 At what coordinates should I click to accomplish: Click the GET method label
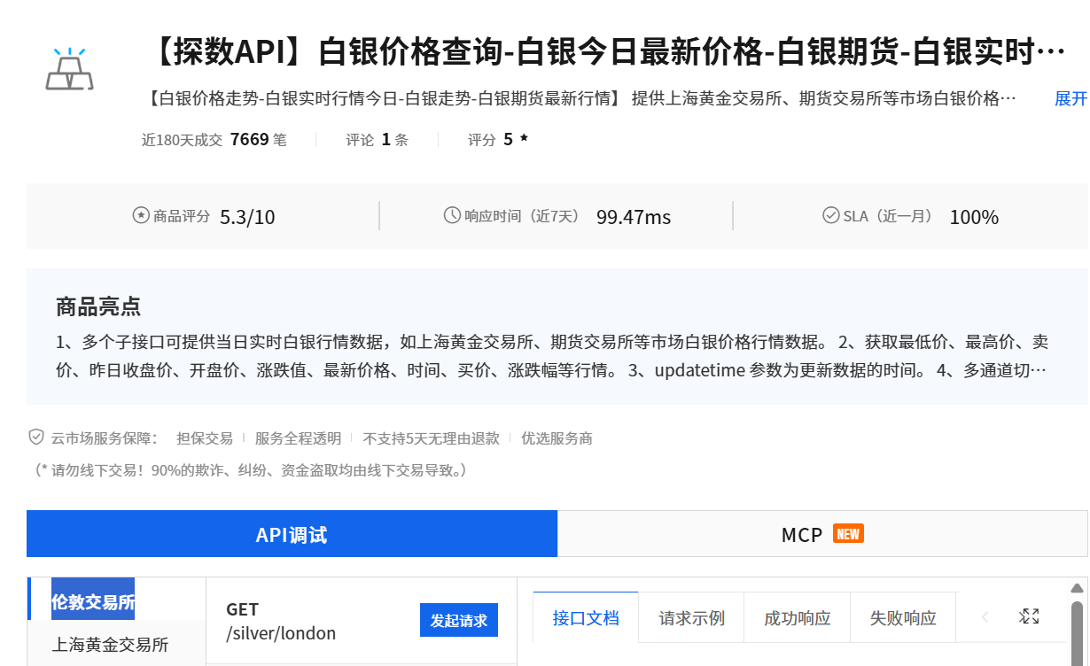tap(242, 609)
